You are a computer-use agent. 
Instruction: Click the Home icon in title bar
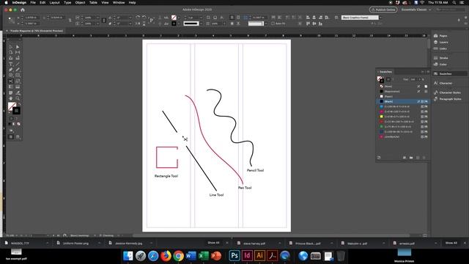23,10
